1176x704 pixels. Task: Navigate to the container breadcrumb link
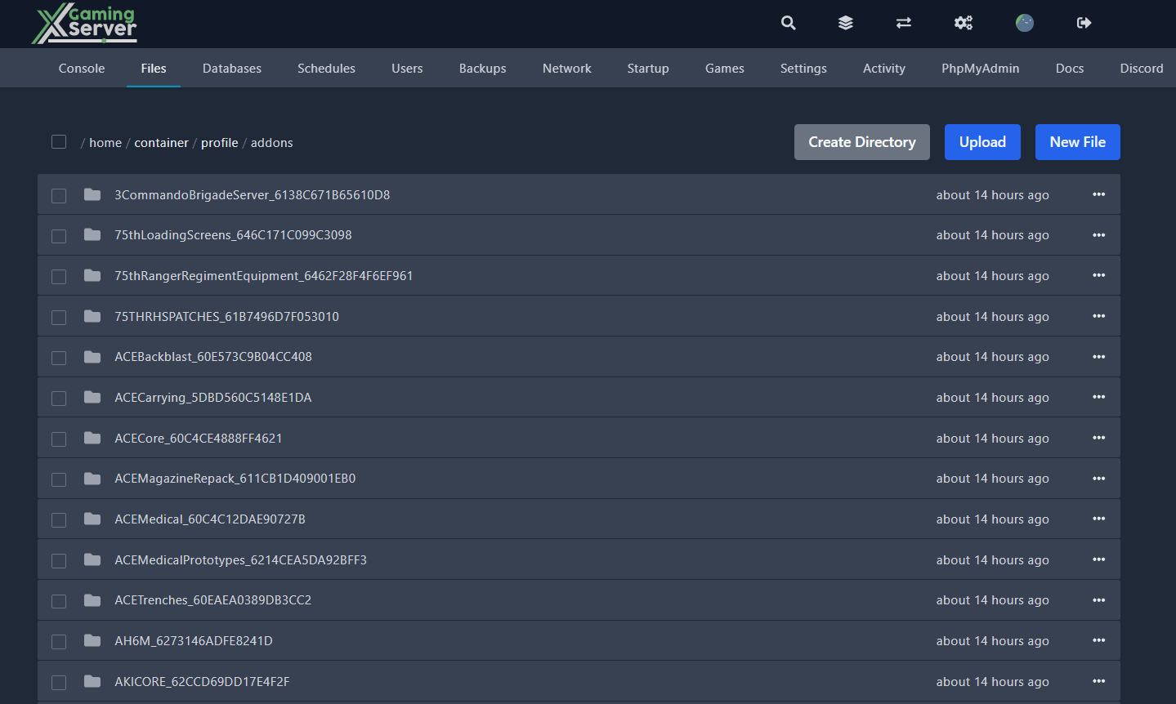(161, 142)
